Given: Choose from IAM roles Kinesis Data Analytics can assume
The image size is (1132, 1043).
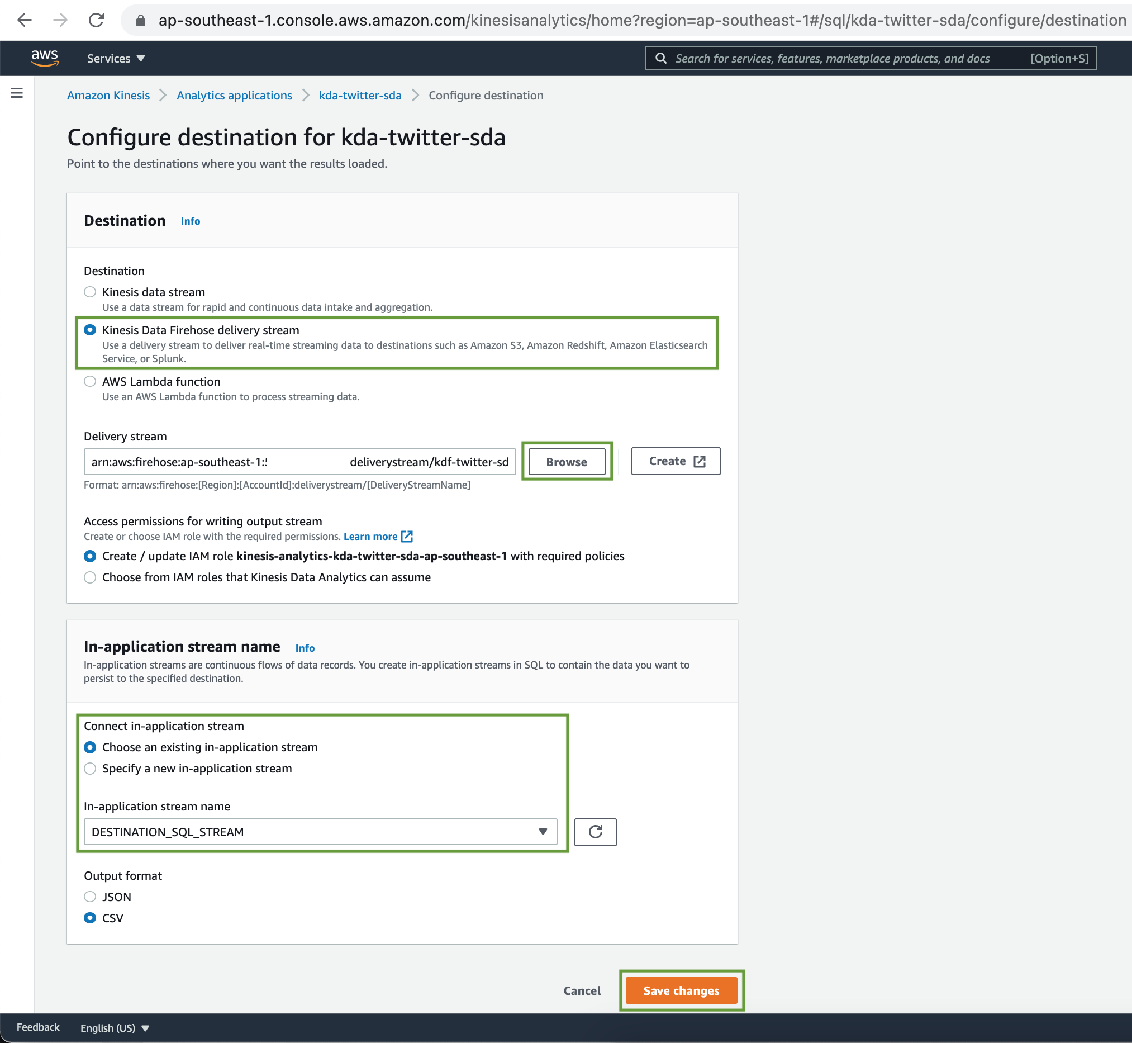Looking at the screenshot, I should pyautogui.click(x=90, y=577).
